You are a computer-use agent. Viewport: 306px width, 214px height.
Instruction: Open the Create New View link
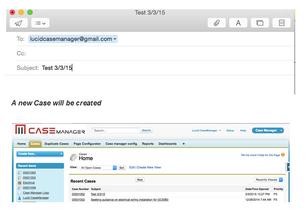click(149, 167)
